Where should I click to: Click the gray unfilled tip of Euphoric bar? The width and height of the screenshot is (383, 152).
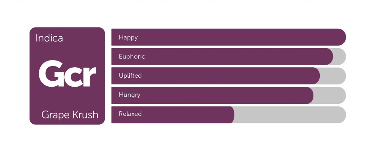tap(340, 57)
